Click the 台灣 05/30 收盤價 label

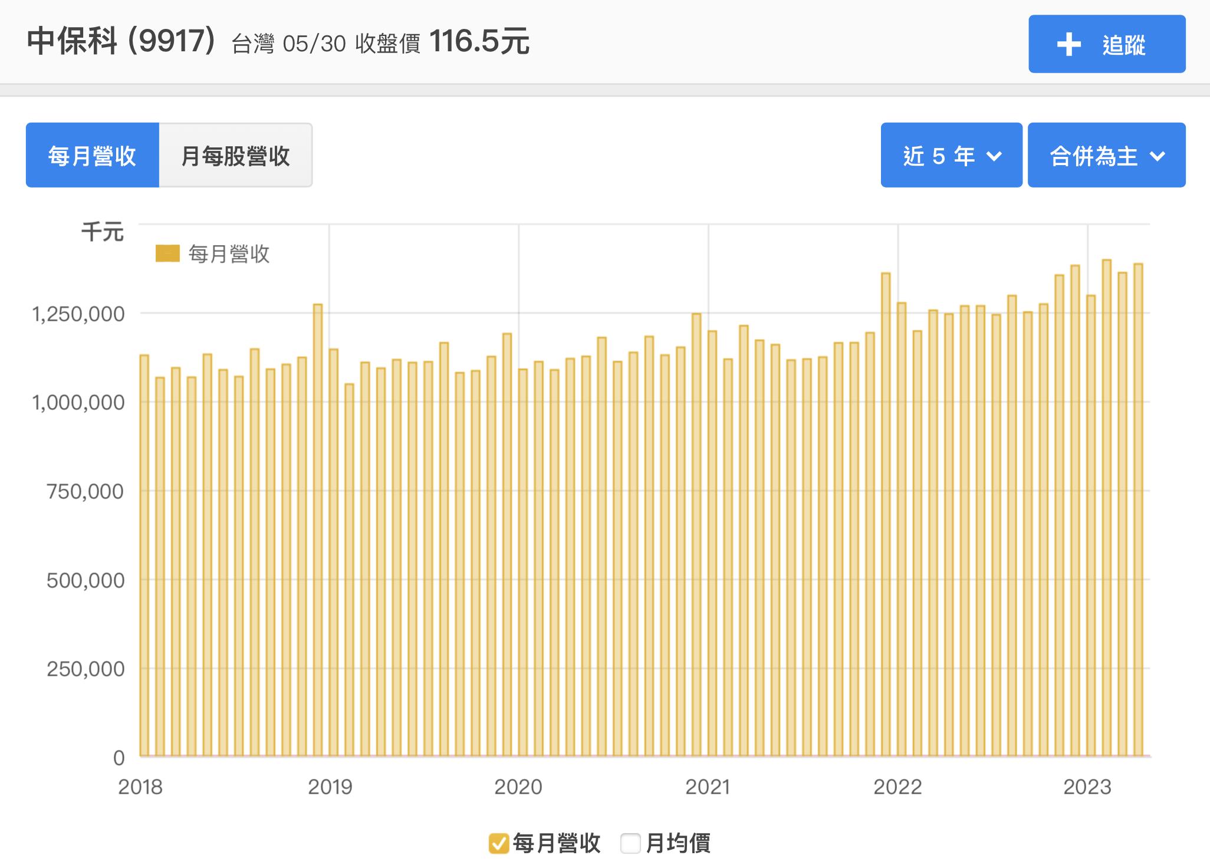(x=326, y=44)
